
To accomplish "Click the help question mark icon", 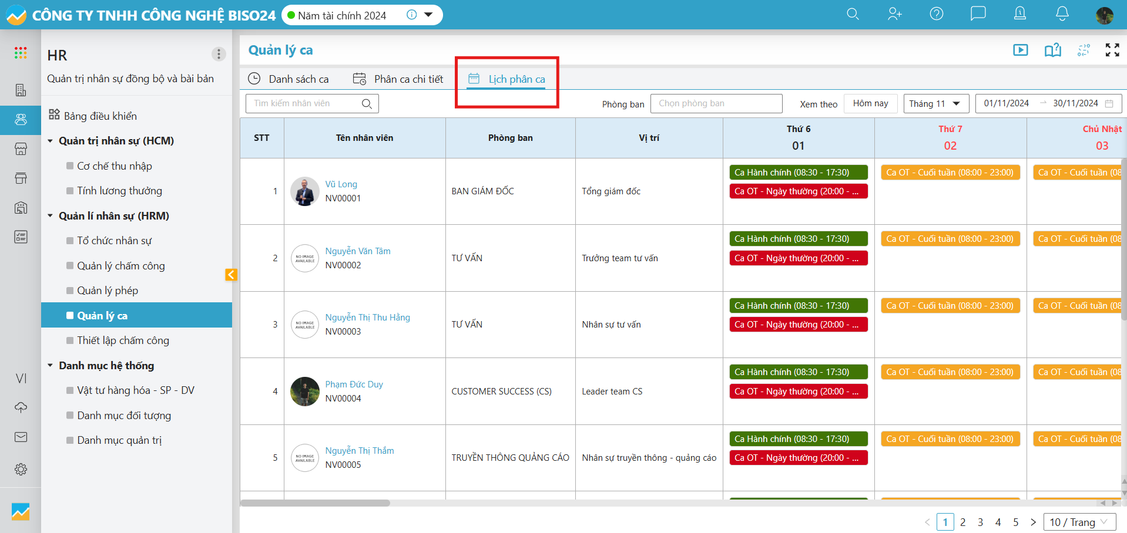I will (x=936, y=14).
